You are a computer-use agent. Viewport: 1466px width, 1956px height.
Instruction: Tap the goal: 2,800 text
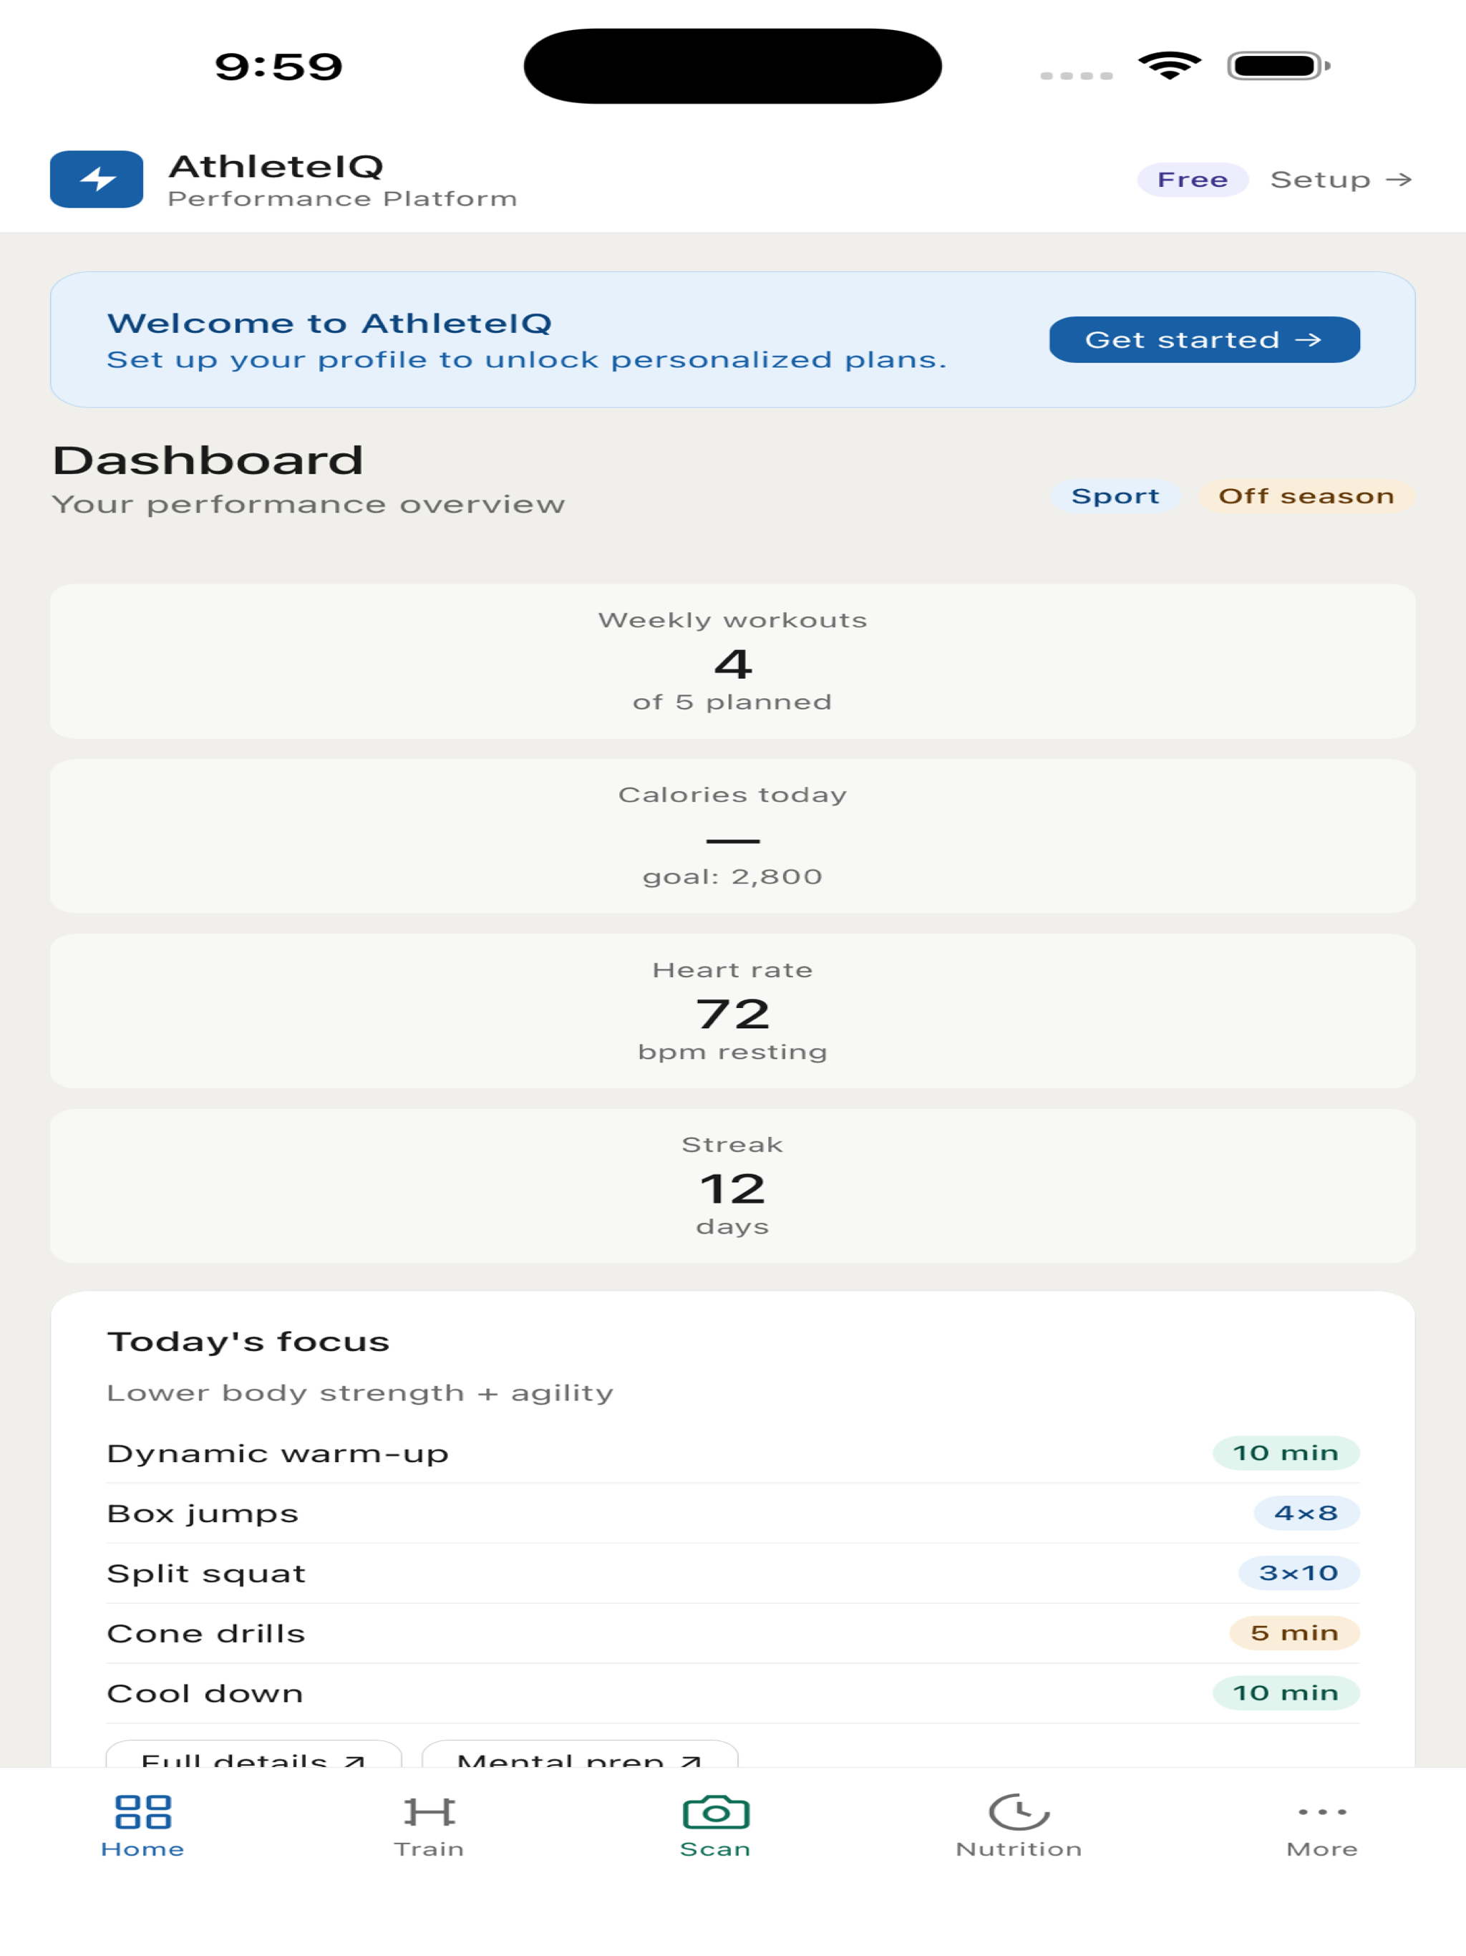(733, 876)
